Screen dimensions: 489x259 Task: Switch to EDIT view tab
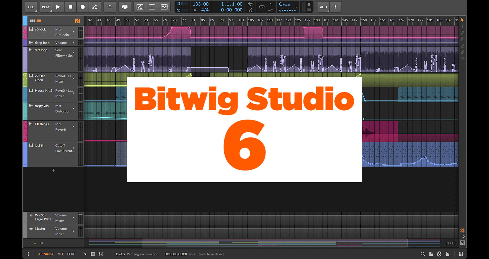[x=71, y=254]
